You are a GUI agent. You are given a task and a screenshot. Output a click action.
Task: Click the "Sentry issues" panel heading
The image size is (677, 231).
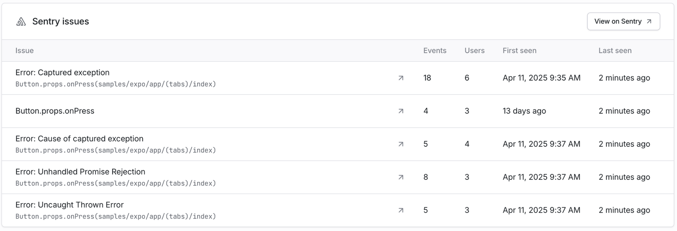tap(60, 21)
